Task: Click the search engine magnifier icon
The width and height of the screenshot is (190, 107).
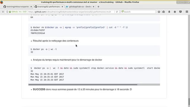Action: (x=122, y=12)
